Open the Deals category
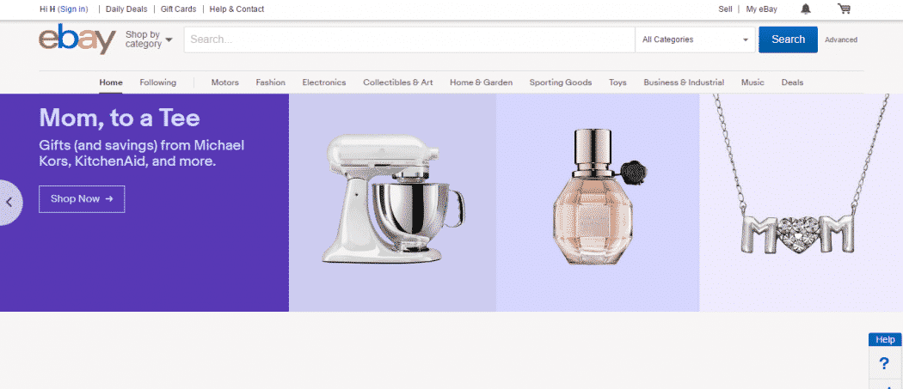This screenshot has height=389, width=903. pos(792,82)
